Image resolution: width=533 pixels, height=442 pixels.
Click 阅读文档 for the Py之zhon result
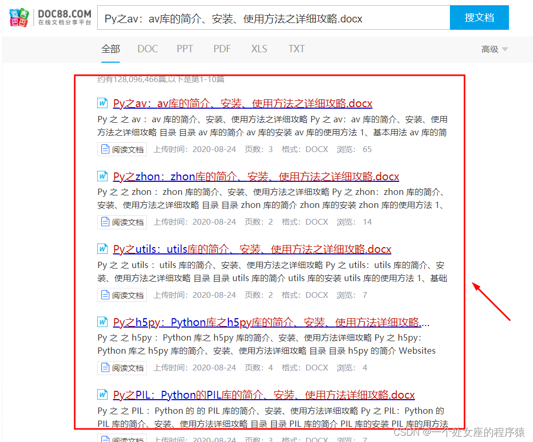(x=122, y=222)
